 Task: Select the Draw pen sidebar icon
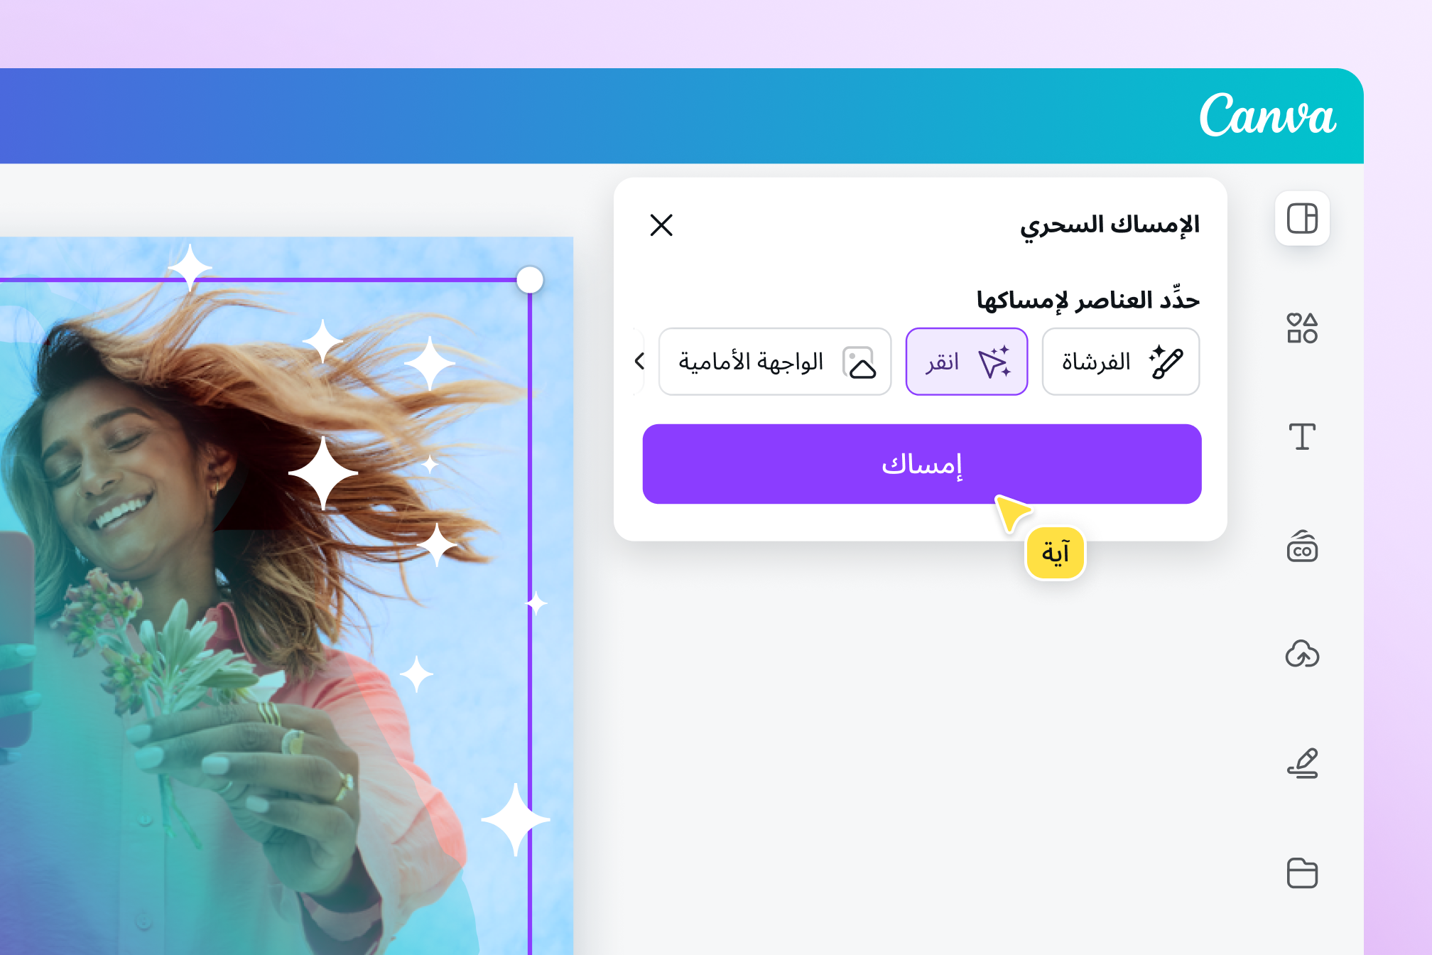click(1302, 763)
